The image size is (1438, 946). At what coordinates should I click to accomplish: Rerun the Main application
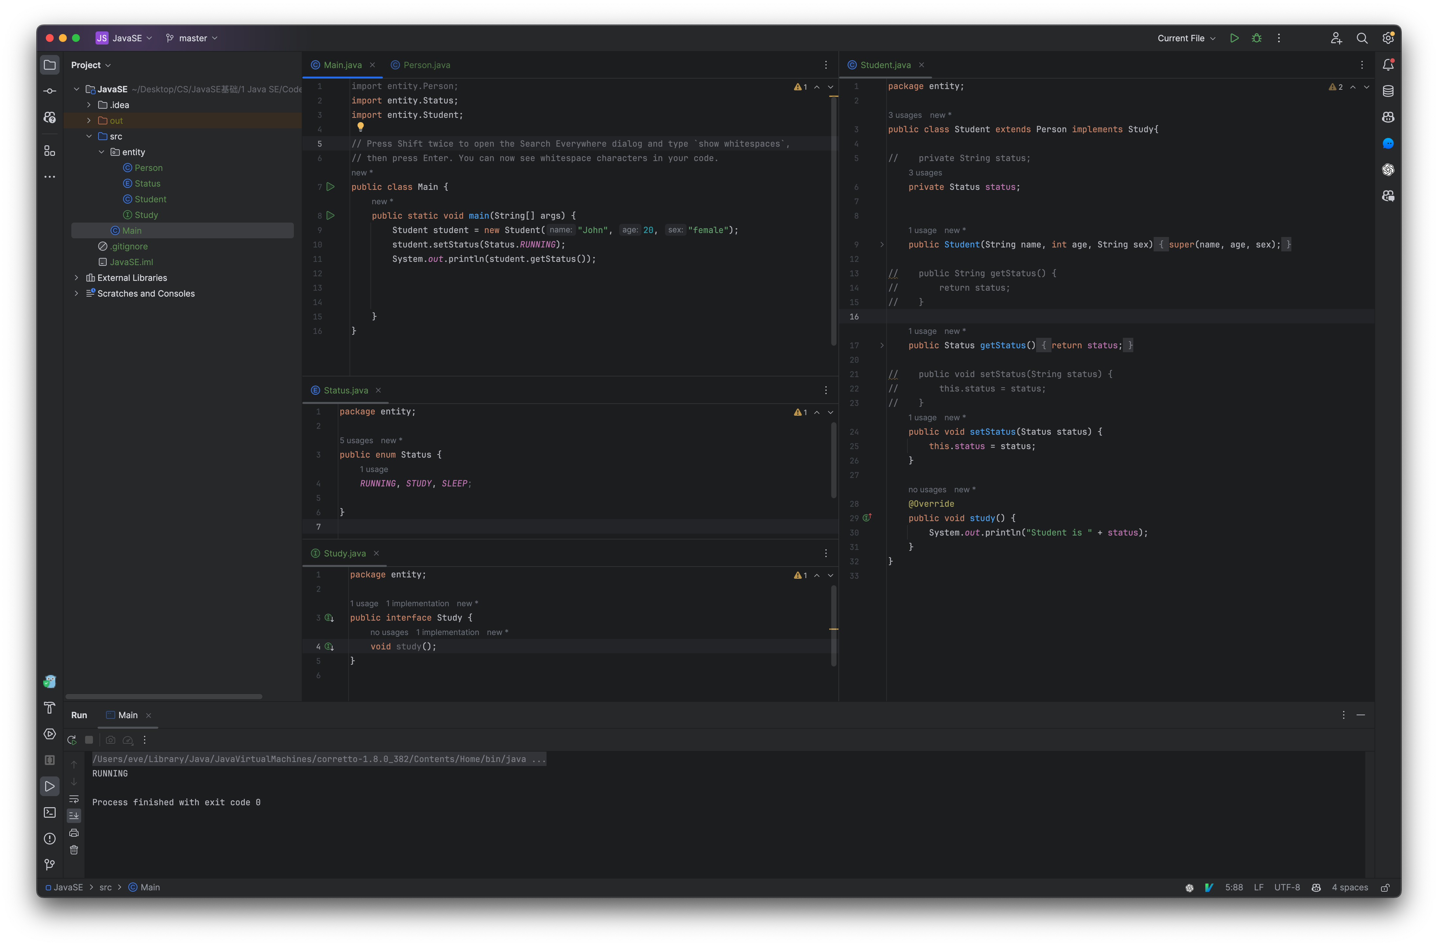tap(72, 740)
